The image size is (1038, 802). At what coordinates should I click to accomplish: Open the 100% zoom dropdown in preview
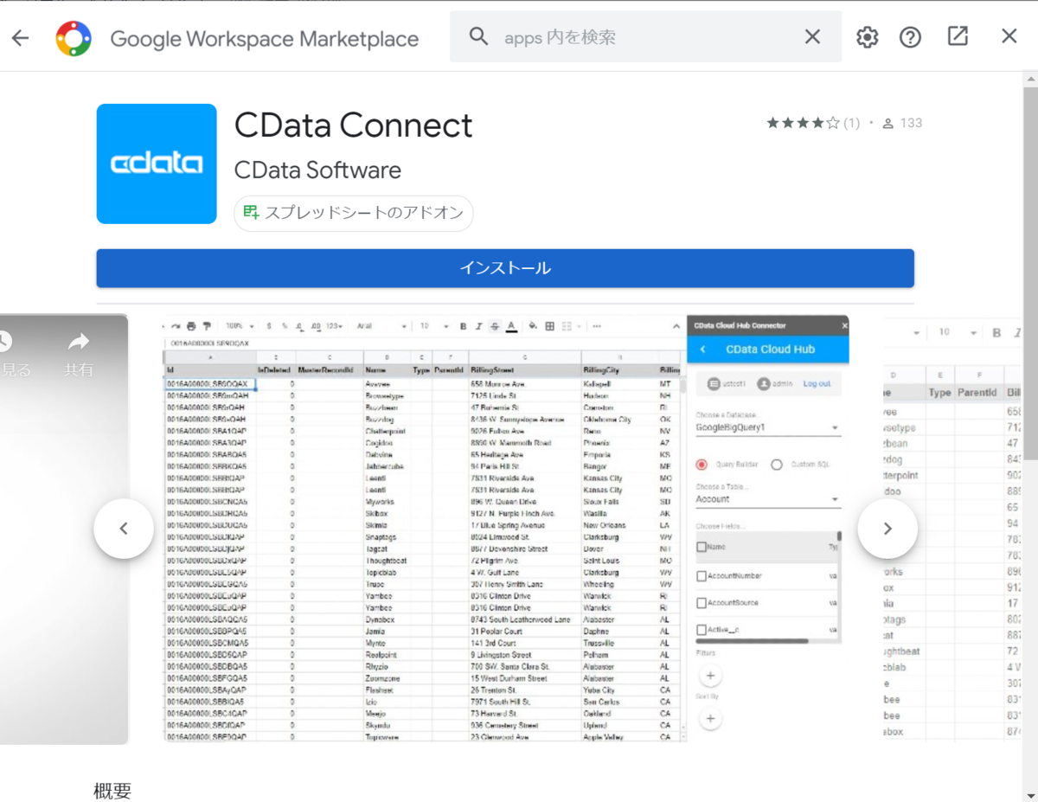240,326
